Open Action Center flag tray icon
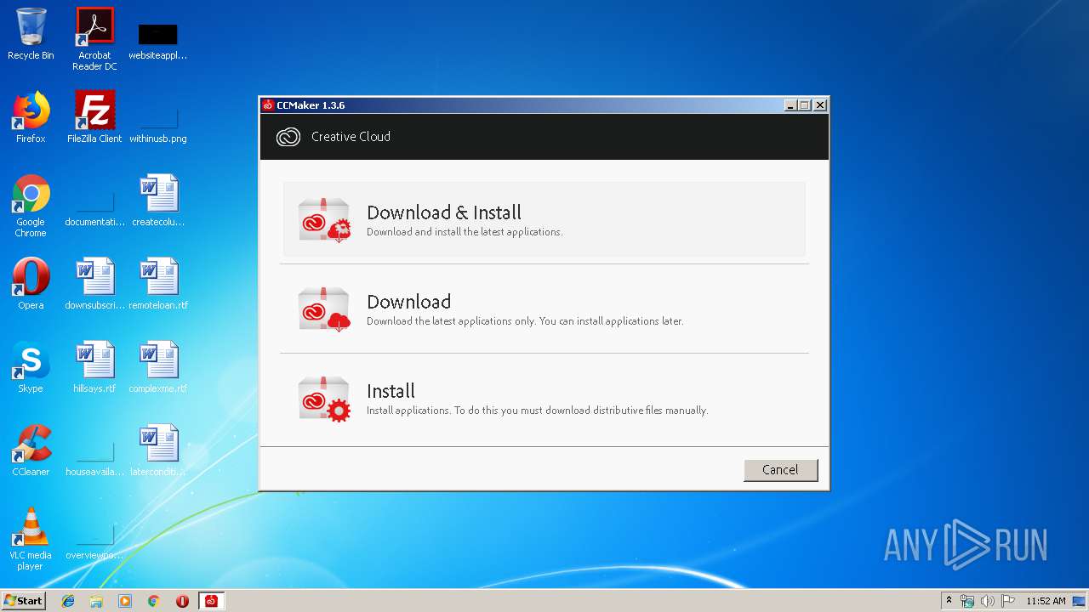Screen dimensions: 1089x612 point(1007,601)
